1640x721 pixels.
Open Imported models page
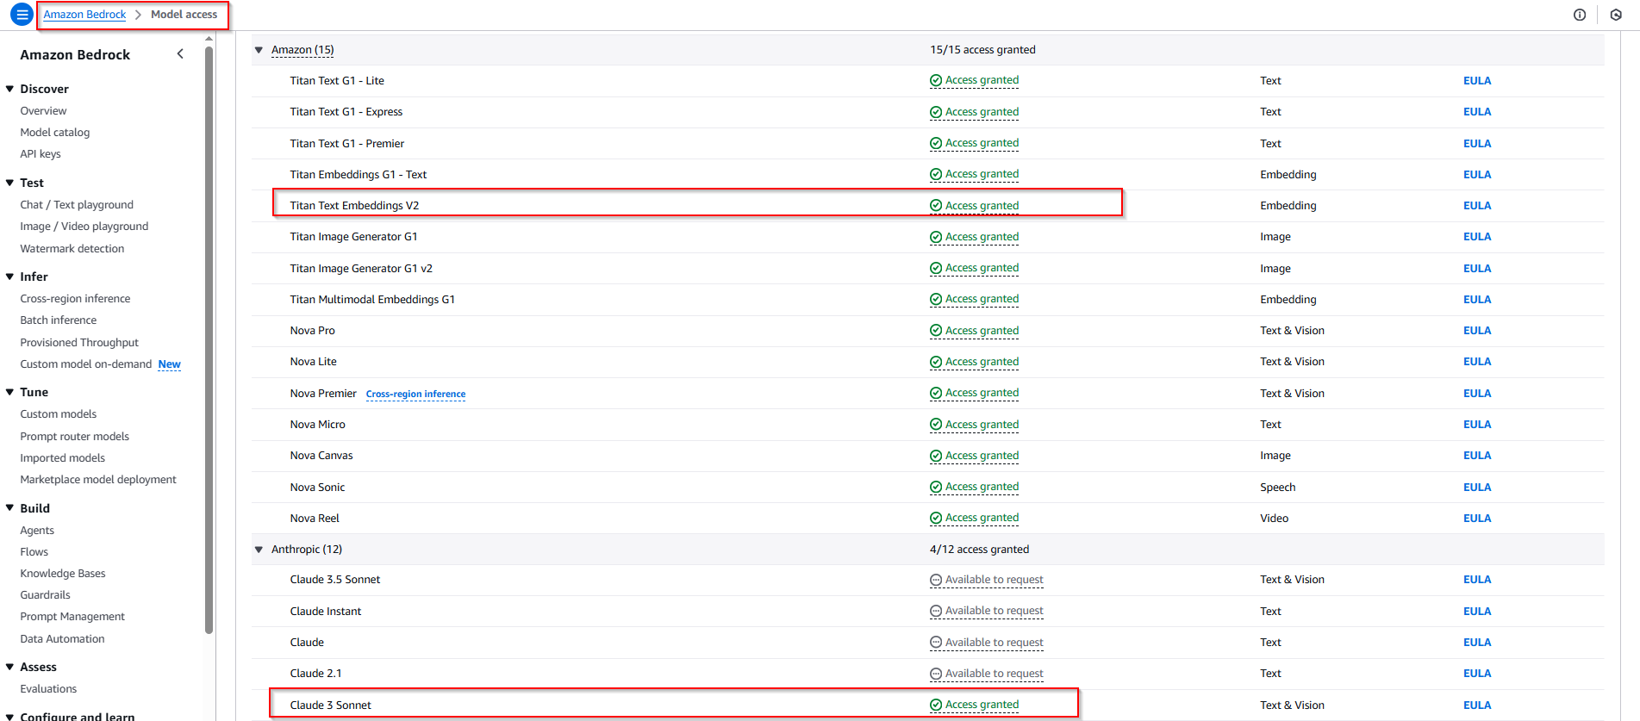pyautogui.click(x=63, y=458)
